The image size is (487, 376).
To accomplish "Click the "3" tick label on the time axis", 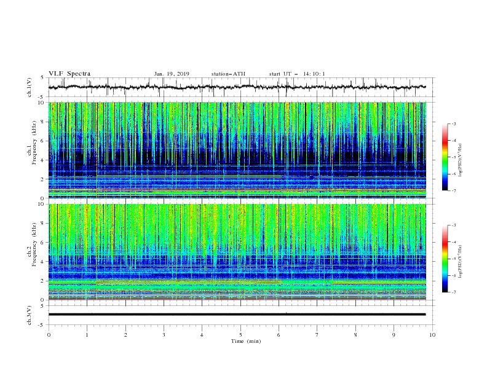I will (164, 335).
